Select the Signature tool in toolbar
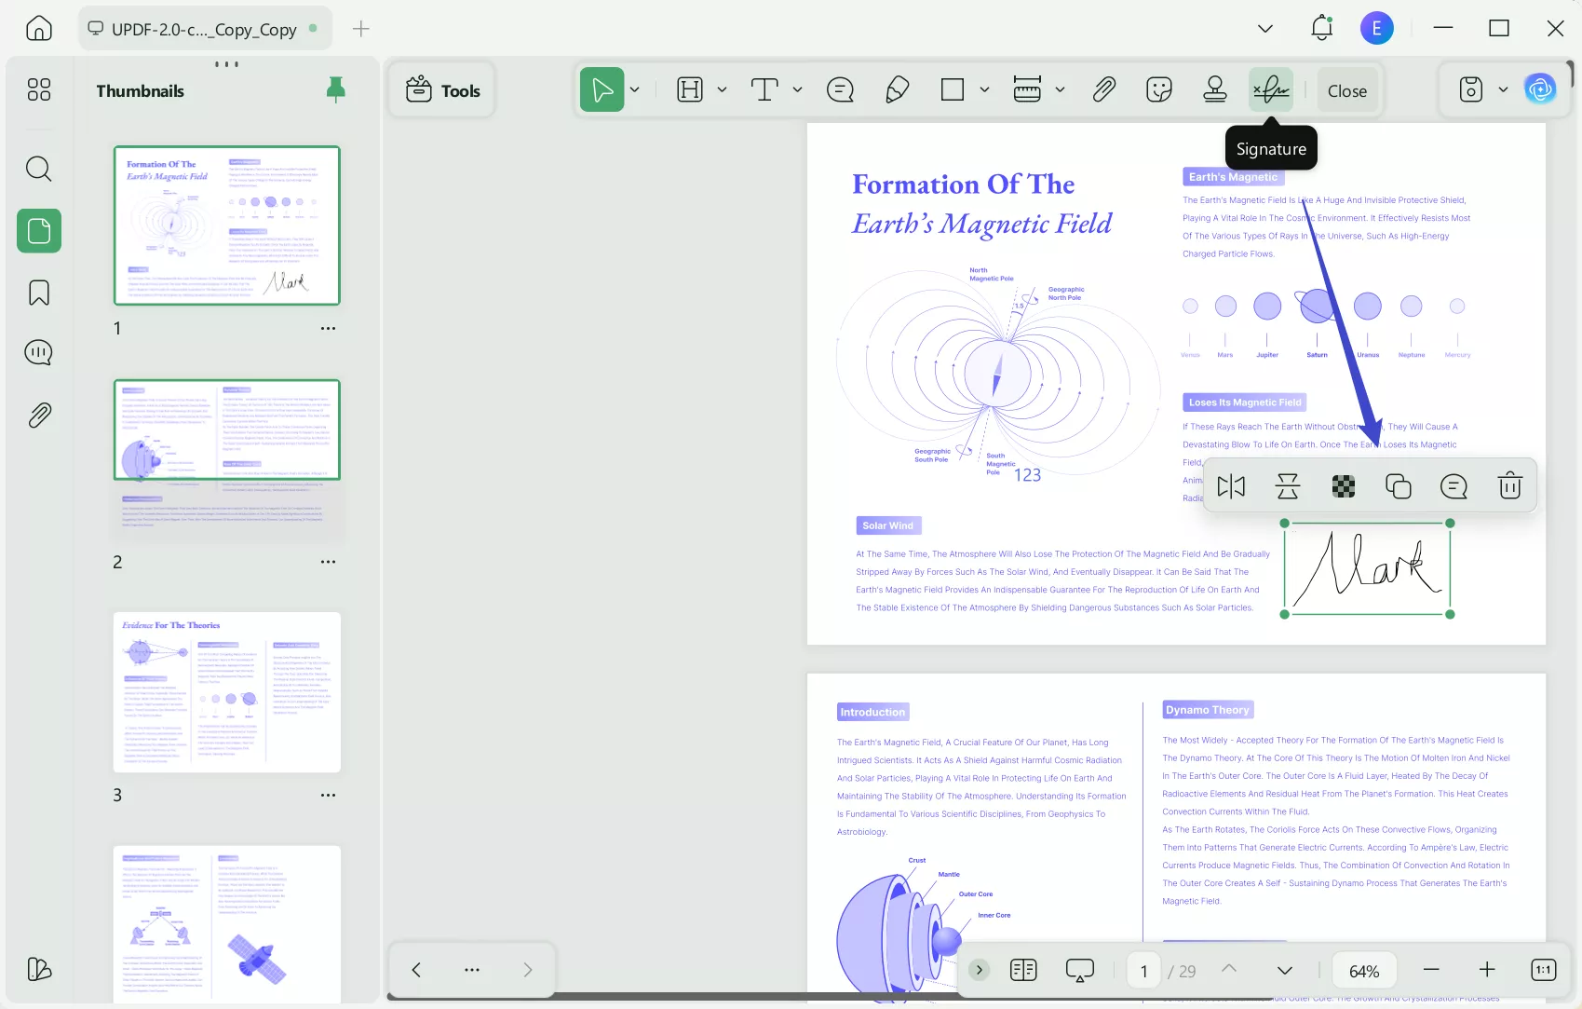Screen dimensions: 1582x1009 click(1270, 90)
